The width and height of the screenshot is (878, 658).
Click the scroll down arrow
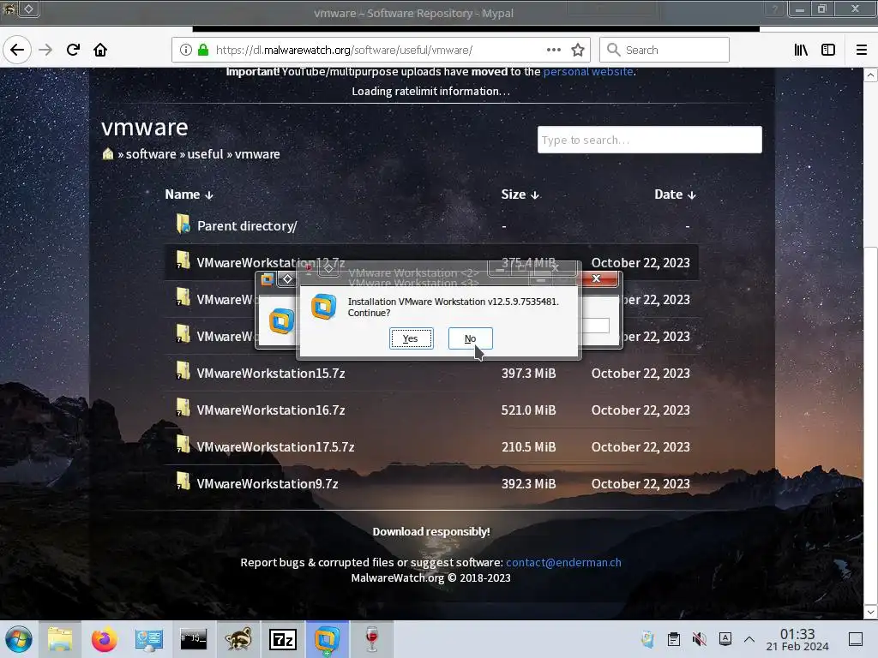tap(870, 612)
